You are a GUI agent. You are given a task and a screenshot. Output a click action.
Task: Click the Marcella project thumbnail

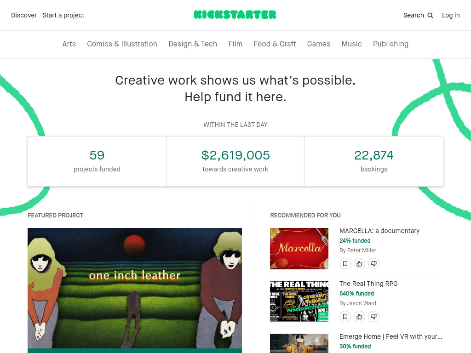(299, 249)
